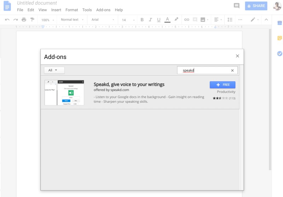Click the left indent marker on ruler

[x=43, y=27]
